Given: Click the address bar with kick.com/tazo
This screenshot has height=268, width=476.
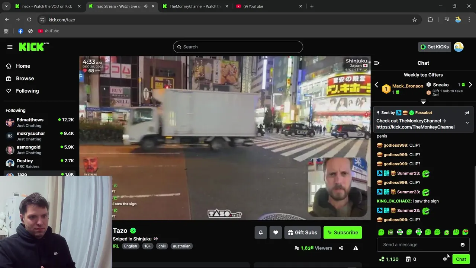Looking at the screenshot, I should click(x=229, y=20).
